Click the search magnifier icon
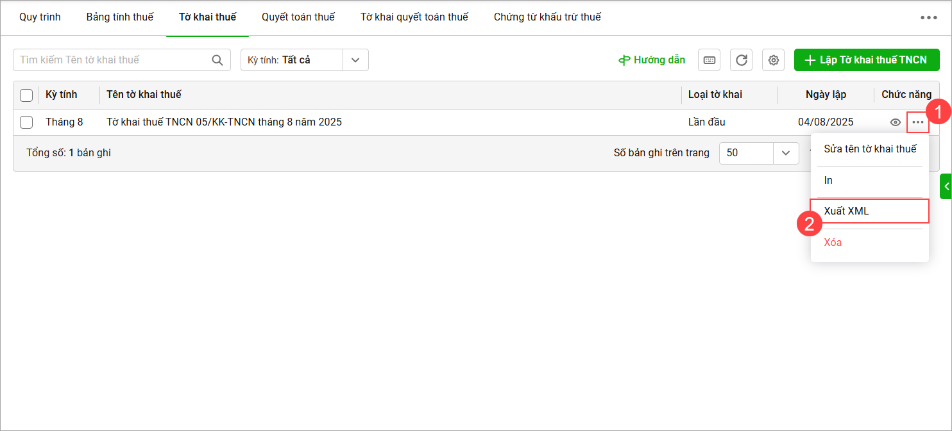The height and width of the screenshot is (431, 952). pyautogui.click(x=217, y=60)
